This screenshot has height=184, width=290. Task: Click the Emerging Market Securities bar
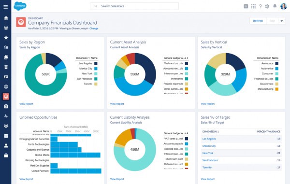[x=54, y=139]
